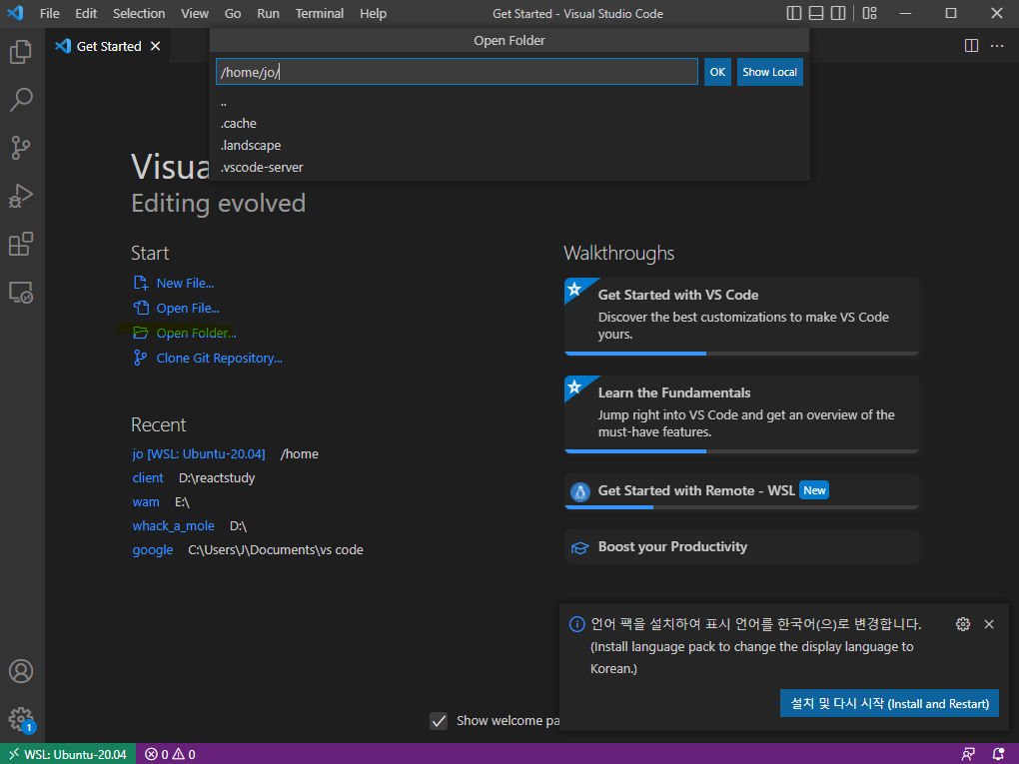This screenshot has height=764, width=1019.
Task: Open notification settings gear icon
Action: (963, 624)
